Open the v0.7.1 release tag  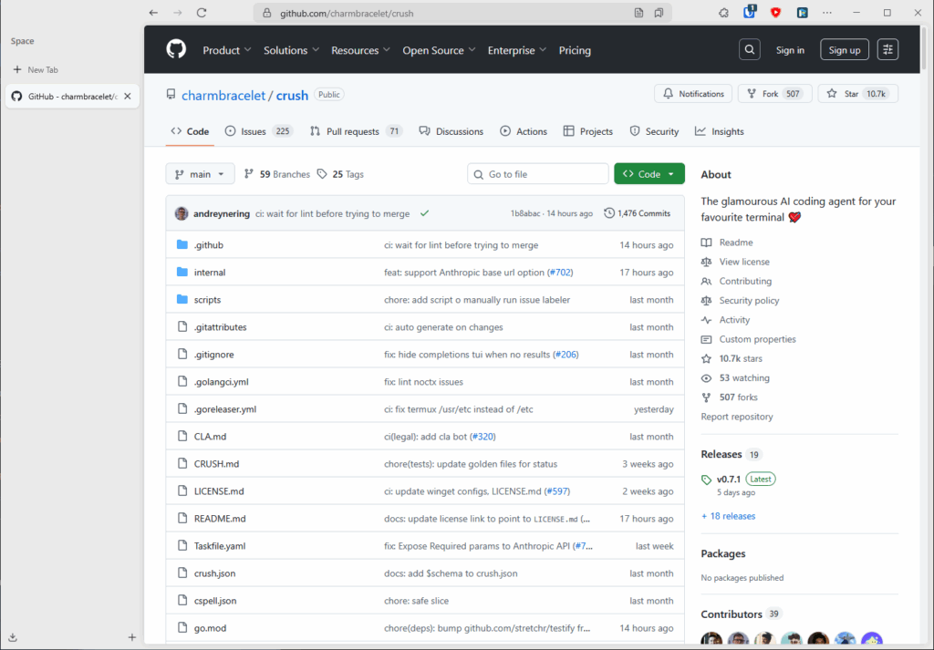click(729, 480)
